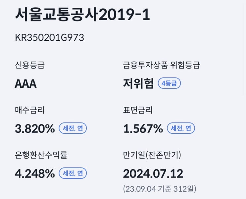
Task: Tap the 세전, 연 badge beside 4.248%
Action: tap(73, 173)
